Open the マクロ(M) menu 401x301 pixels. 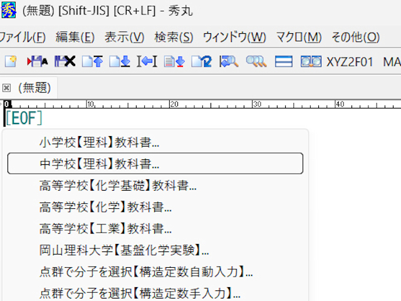[x=299, y=37]
